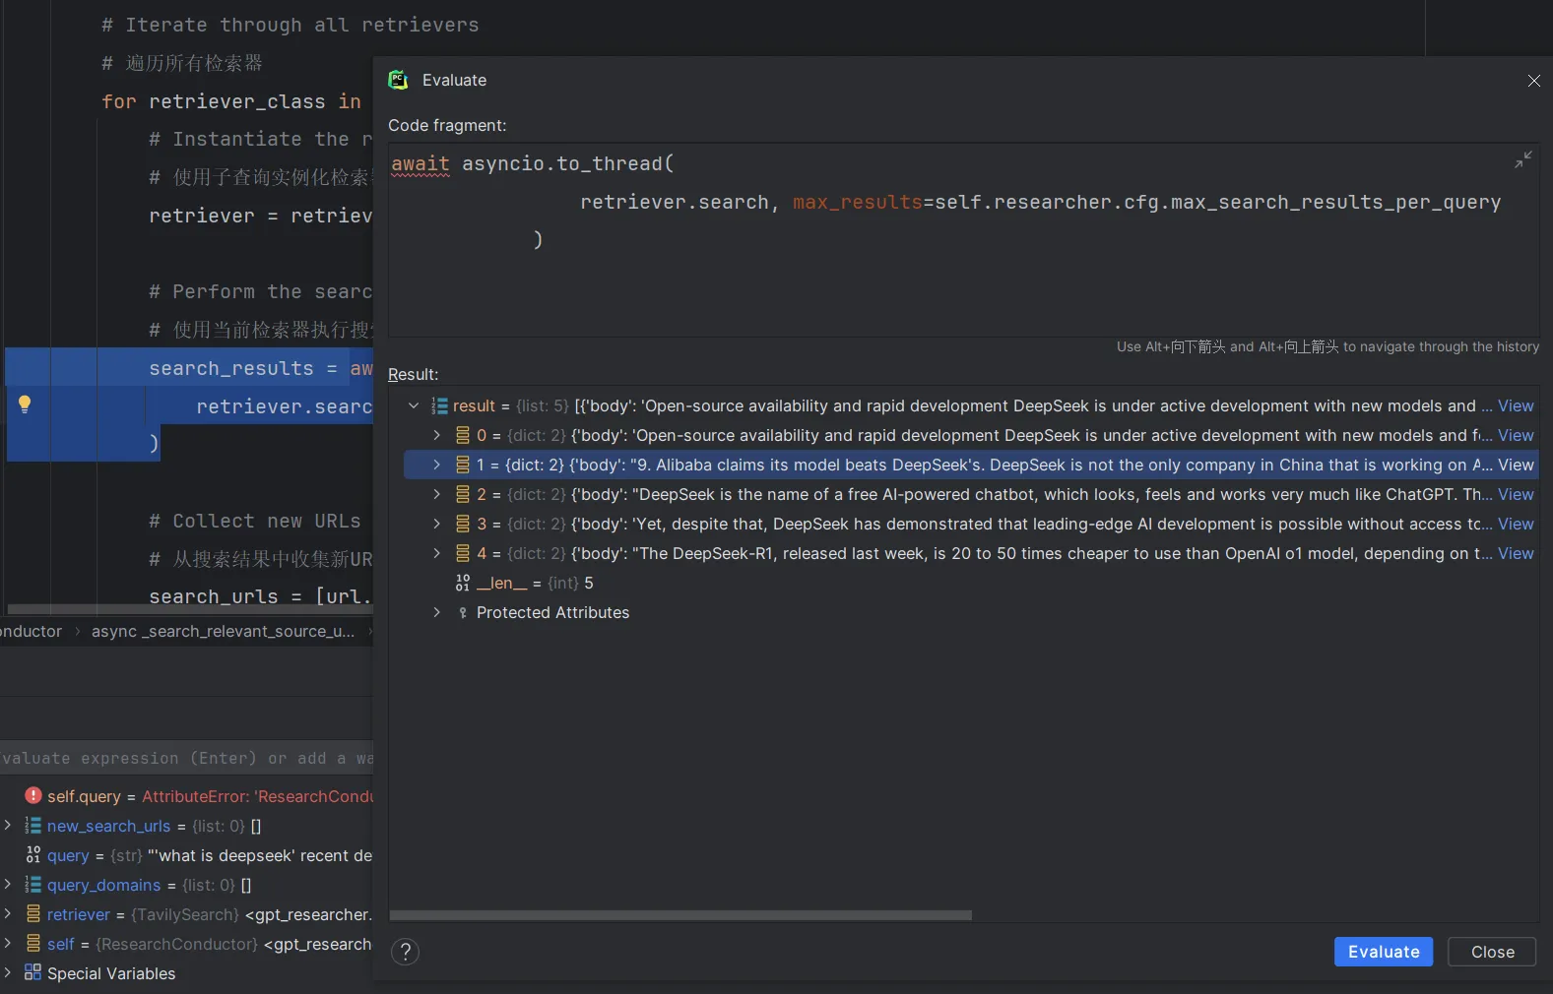Screen dimensions: 1553x994
Task: Click the str icon beside query variable
Action: click(x=32, y=855)
